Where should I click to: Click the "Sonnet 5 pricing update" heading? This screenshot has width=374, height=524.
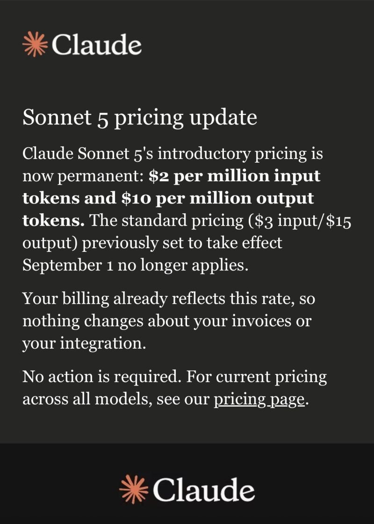point(140,118)
